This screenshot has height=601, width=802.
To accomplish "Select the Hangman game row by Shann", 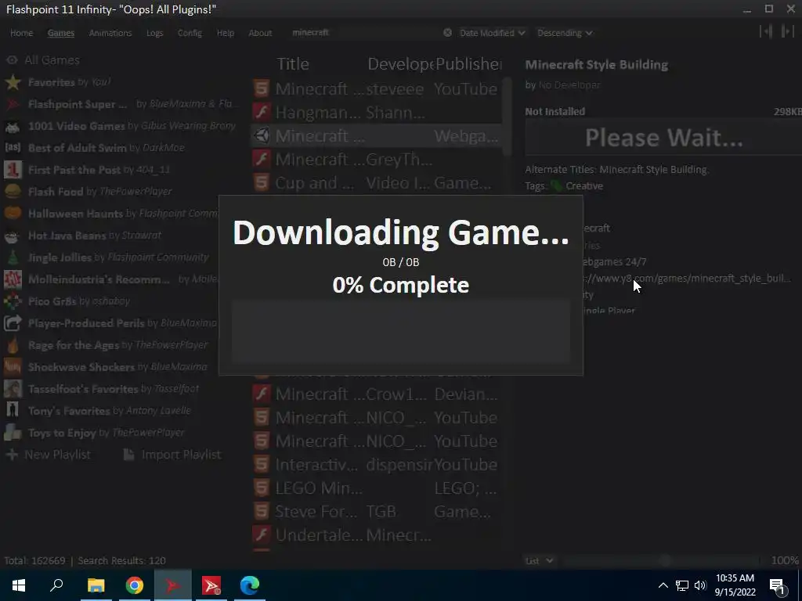I will pyautogui.click(x=377, y=113).
